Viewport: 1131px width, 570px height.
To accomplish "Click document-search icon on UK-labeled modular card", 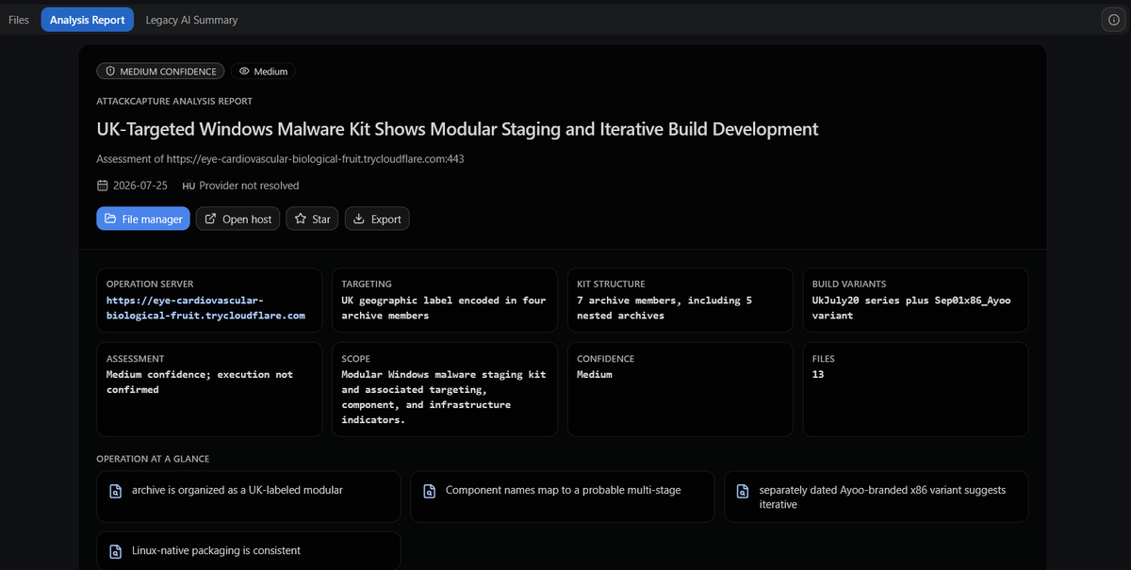I will point(116,491).
